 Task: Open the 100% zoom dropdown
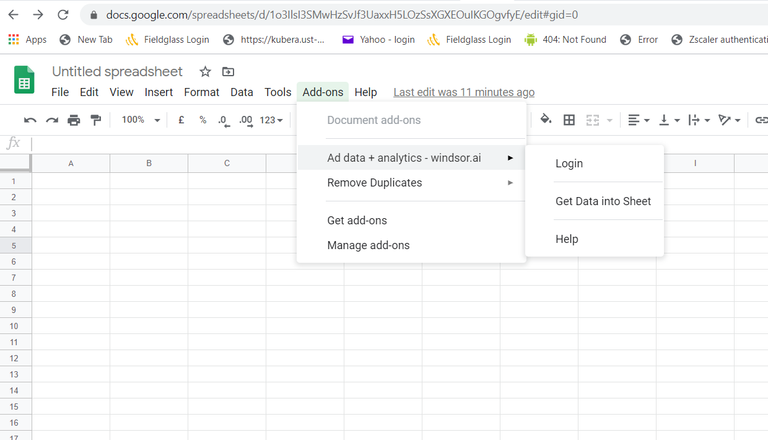[141, 120]
